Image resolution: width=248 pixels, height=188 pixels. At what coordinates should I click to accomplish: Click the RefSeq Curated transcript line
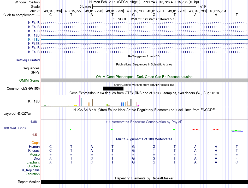coord(144,60)
